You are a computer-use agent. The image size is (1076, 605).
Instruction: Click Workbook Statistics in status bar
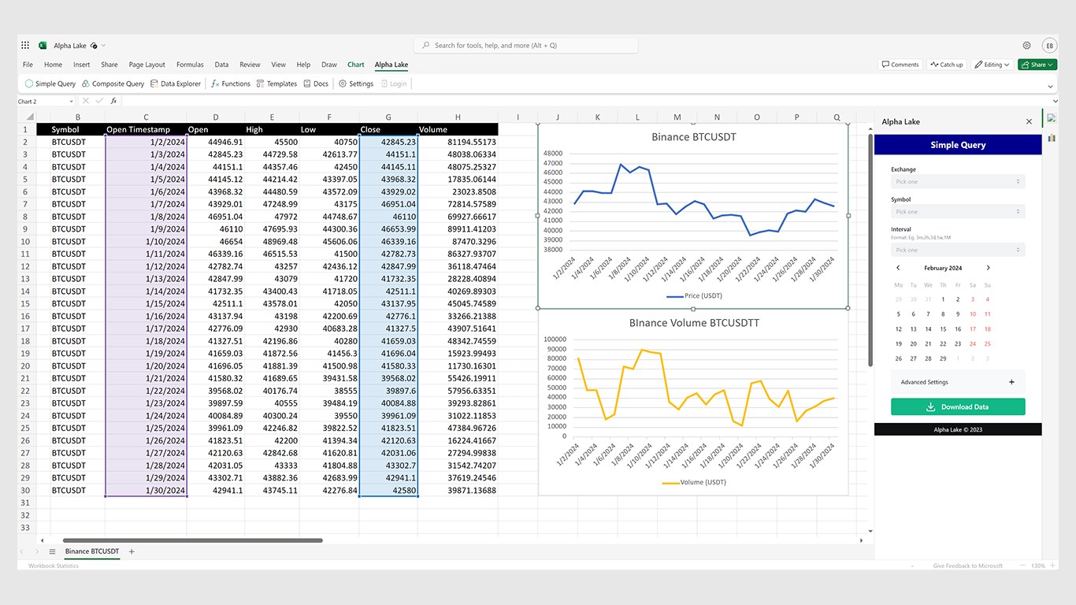click(x=54, y=566)
